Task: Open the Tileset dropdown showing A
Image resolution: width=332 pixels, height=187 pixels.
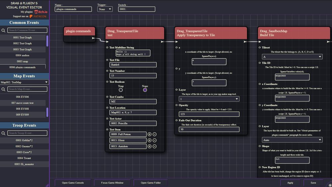Action: pos(292,57)
